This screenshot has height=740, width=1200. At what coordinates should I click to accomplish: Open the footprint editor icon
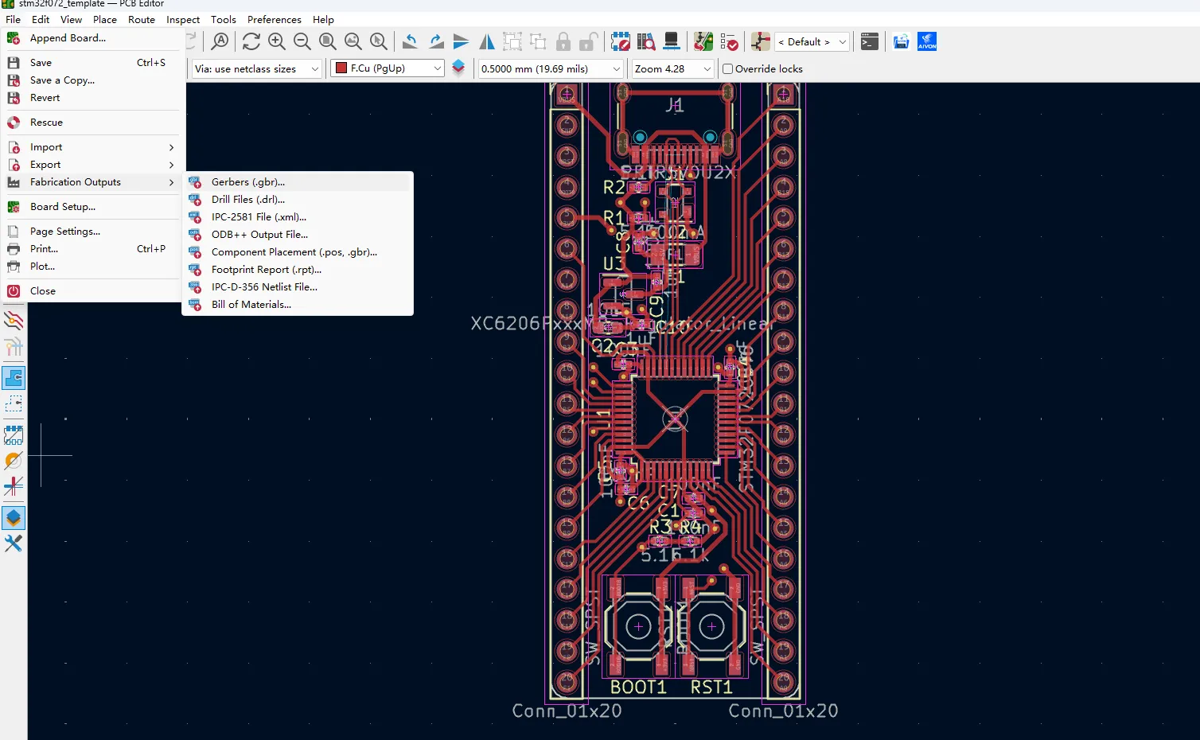[x=620, y=41]
